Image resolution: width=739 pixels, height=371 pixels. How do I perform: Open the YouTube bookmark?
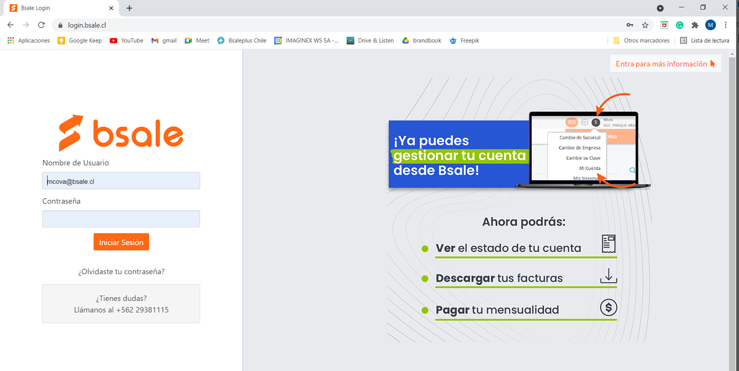[x=127, y=41]
